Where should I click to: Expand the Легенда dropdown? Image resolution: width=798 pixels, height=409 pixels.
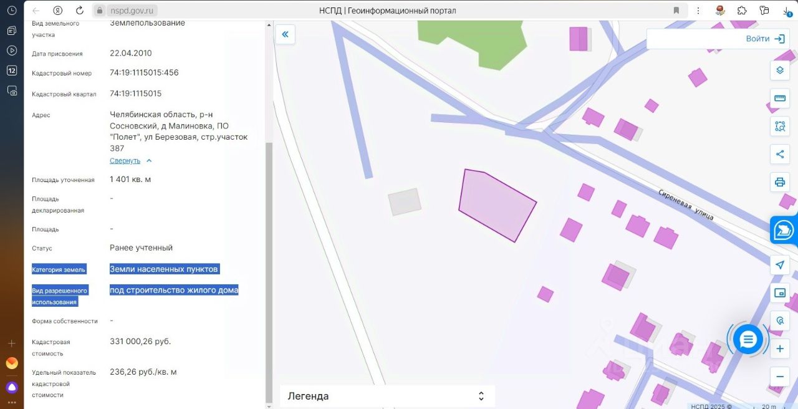click(x=387, y=396)
